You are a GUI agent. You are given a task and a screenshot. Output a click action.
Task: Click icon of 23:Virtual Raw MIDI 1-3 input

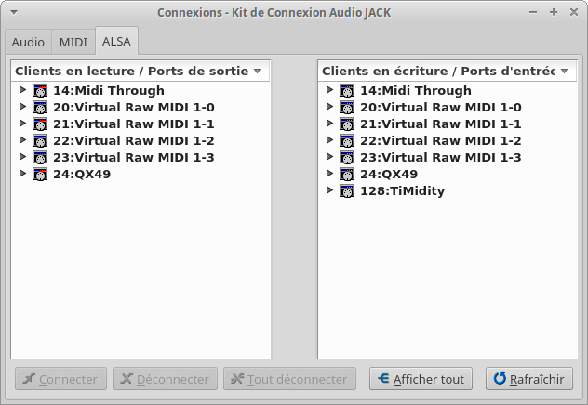point(347,157)
